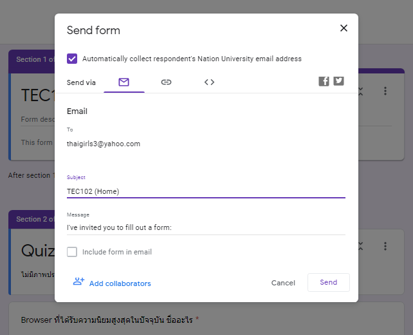Screen dimensions: 413x335
Task: Click Cancel to dismiss the dialog
Action: [283, 283]
